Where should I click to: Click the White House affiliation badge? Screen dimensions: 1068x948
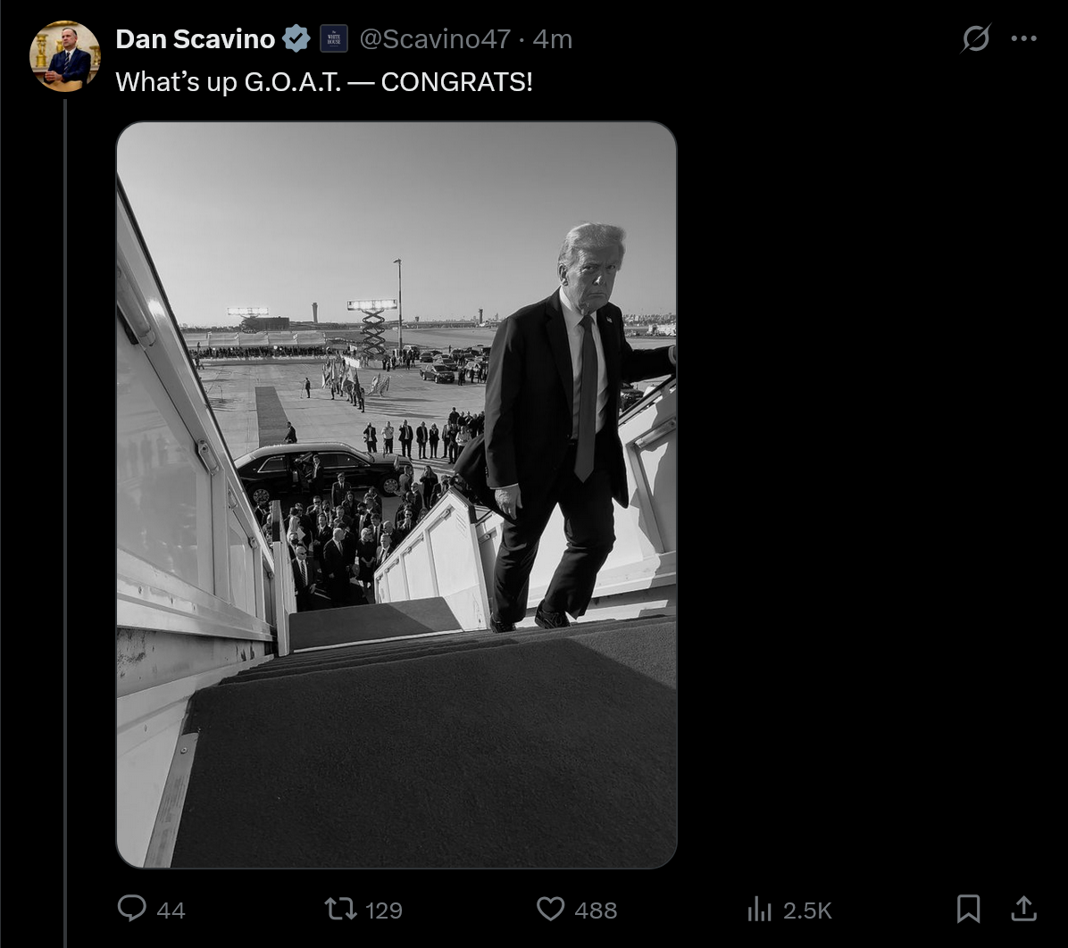(333, 38)
